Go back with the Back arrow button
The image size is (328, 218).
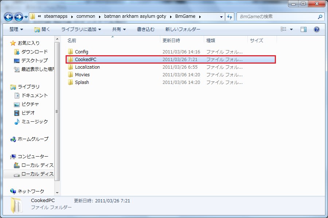(9, 17)
